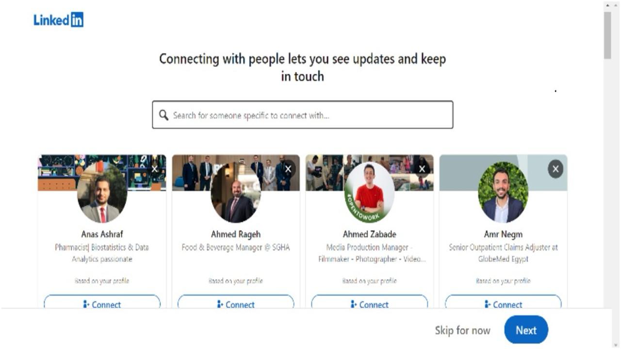Open Amr Negm's profile photo
Viewport: 621px width, 349px height.
point(503,192)
